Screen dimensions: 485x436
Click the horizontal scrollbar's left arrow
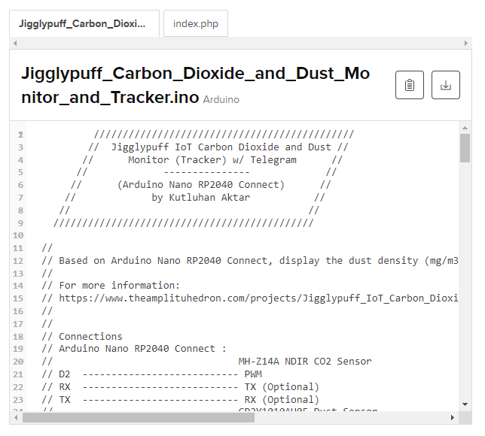pos(16,417)
